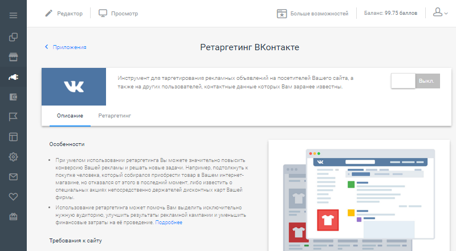Image resolution: width=456 pixels, height=251 pixels.
Task: Click the flag icon in sidebar
Action: 13,117
